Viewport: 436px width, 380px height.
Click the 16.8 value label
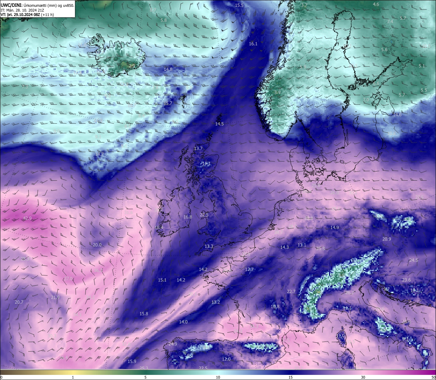pos(188,217)
